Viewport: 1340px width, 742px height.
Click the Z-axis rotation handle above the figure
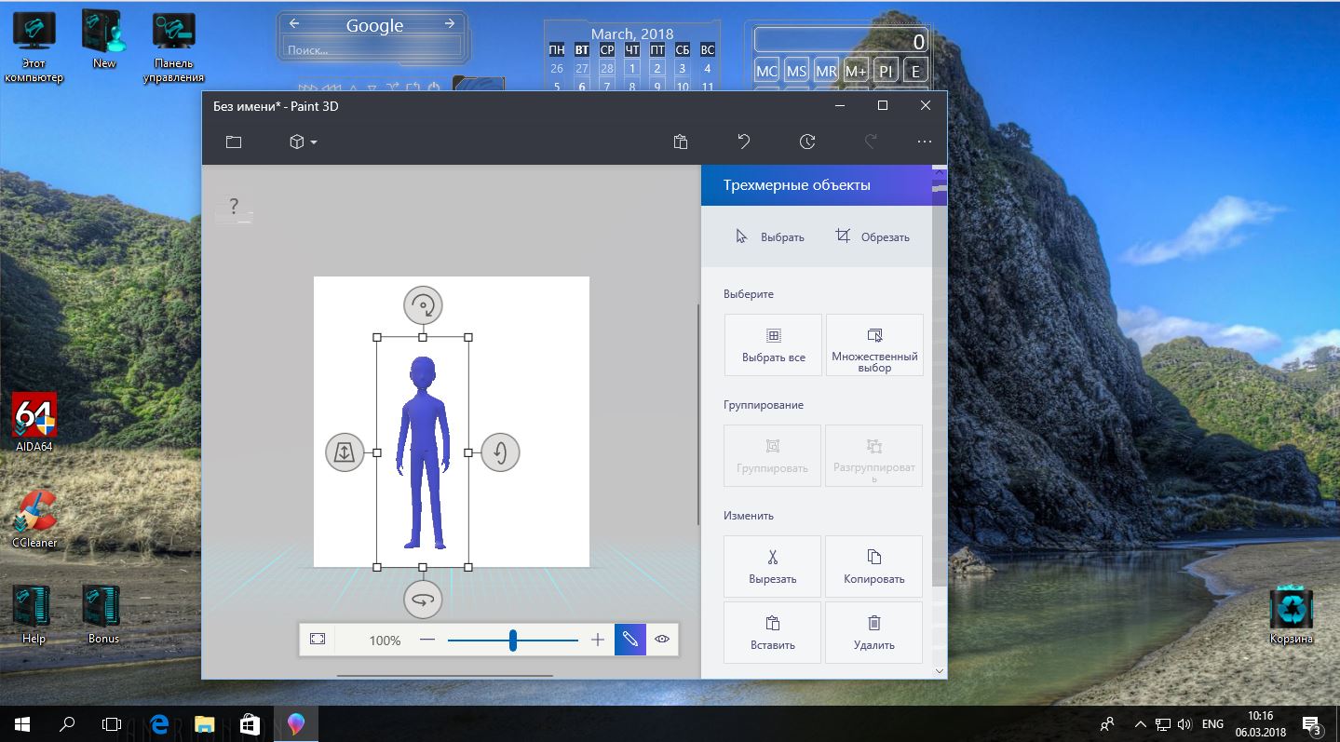pyautogui.click(x=423, y=304)
